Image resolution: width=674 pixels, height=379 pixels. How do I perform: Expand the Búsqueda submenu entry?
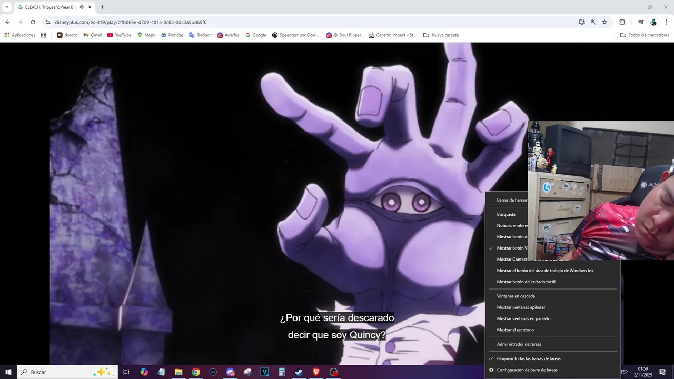coord(507,214)
